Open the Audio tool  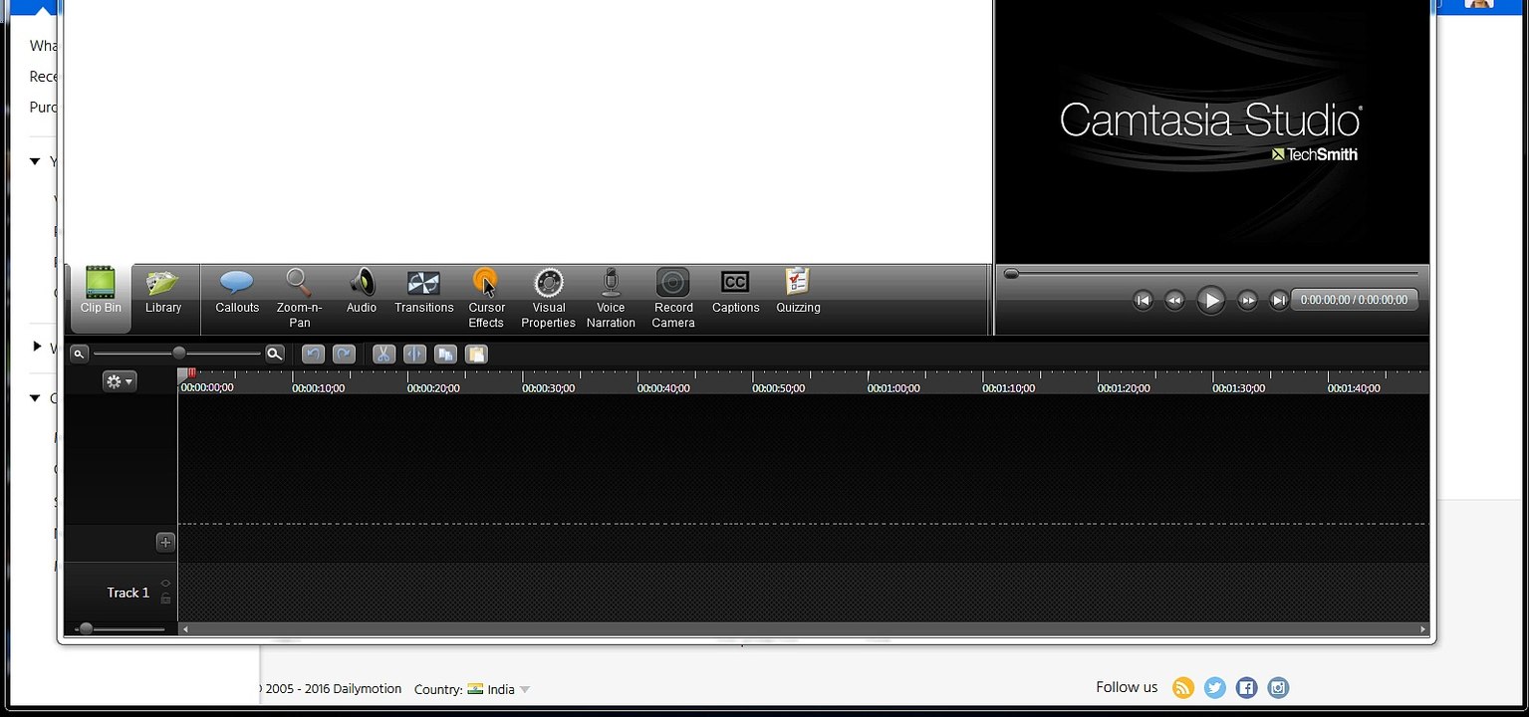(362, 292)
